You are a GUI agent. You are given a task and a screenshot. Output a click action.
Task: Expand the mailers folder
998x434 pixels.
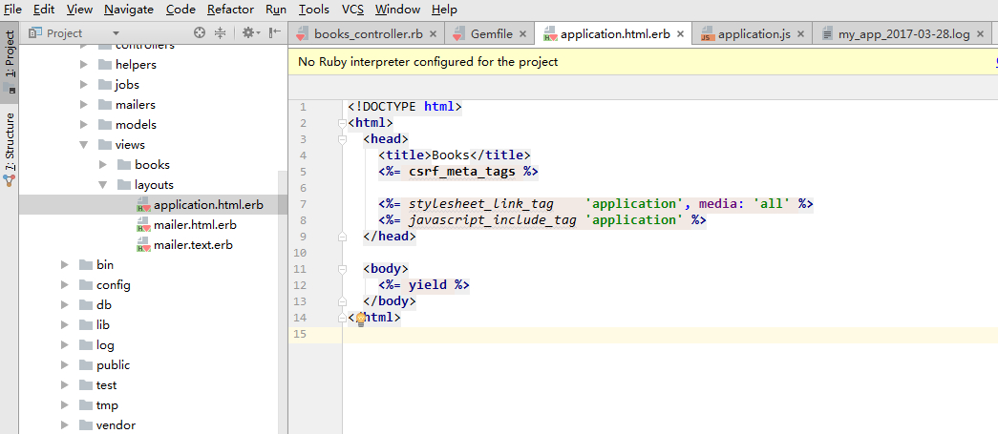pyautogui.click(x=83, y=105)
